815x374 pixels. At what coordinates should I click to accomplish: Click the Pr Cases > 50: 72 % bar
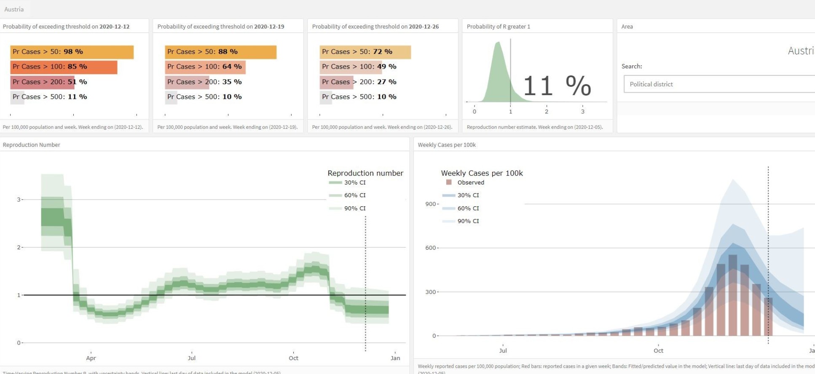point(365,52)
